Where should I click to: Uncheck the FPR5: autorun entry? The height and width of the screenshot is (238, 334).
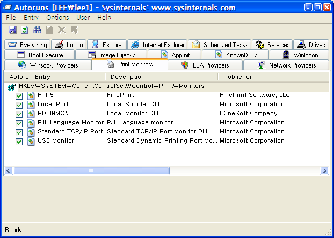click(x=19, y=96)
